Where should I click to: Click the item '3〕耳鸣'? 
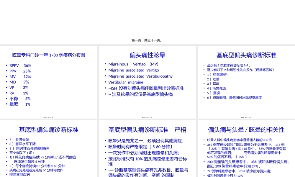pyautogui.click(x=213, y=84)
